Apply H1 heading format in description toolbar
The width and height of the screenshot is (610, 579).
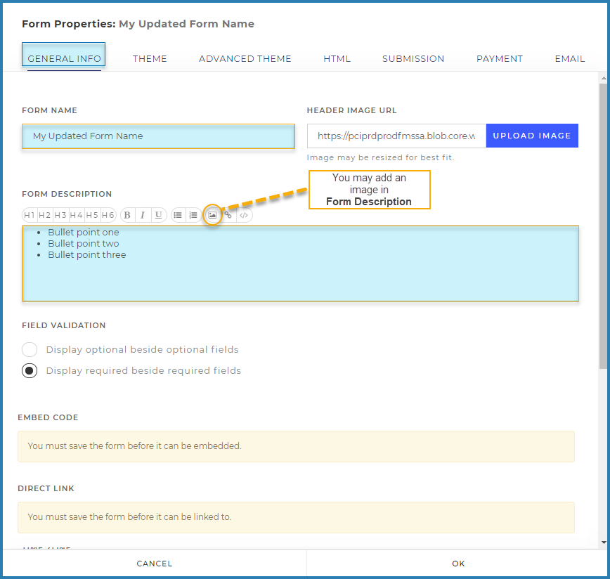pyautogui.click(x=30, y=215)
